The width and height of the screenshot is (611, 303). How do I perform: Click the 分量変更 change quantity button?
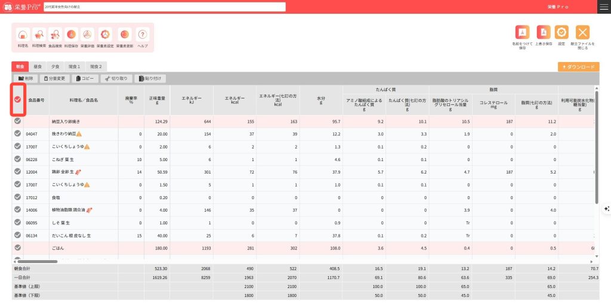click(54, 79)
